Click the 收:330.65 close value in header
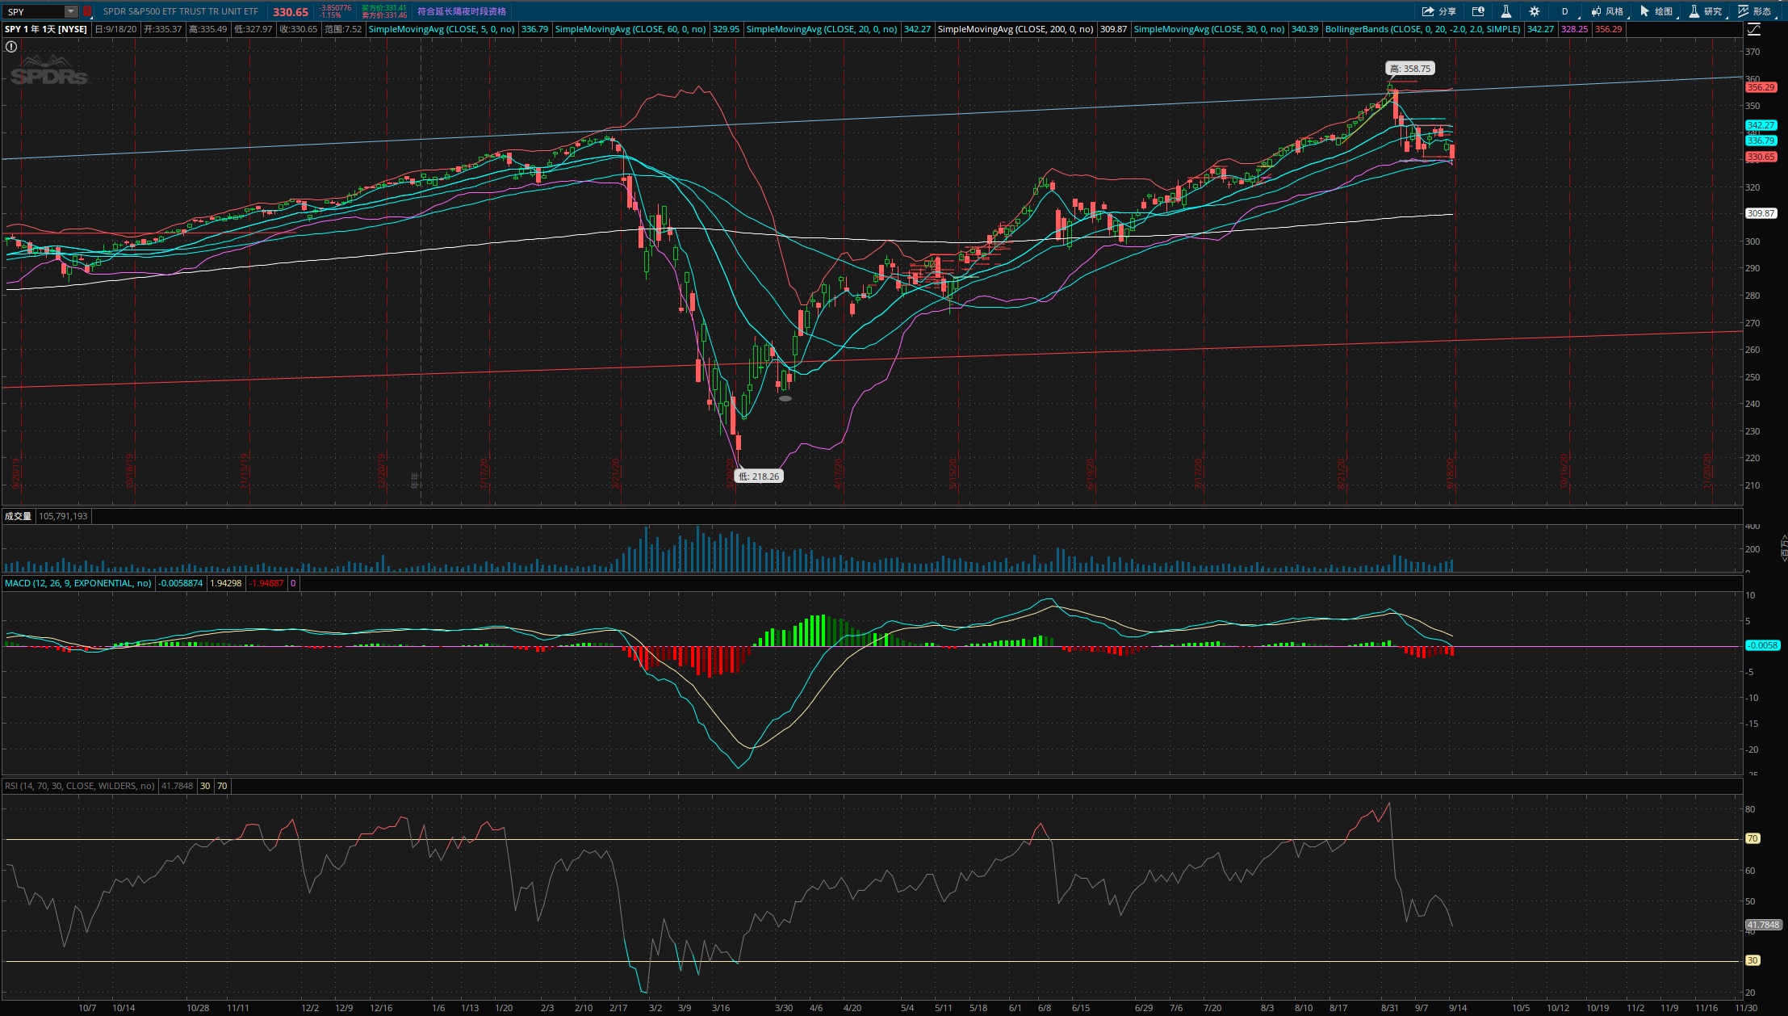Screen dimensions: 1788x1016 pyautogui.click(x=299, y=29)
